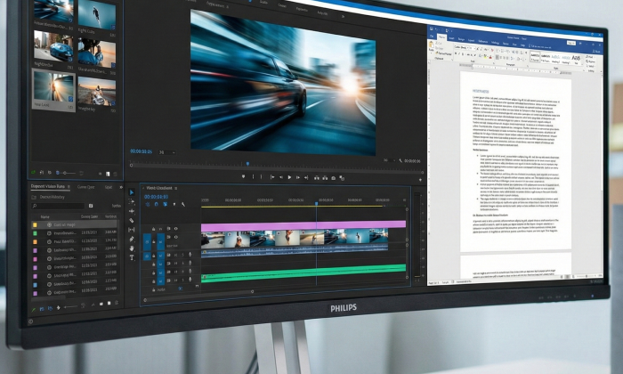The width and height of the screenshot is (623, 374).
Task: Select the highlighted tunnel clip thumbnail in bin
Action: (53, 86)
